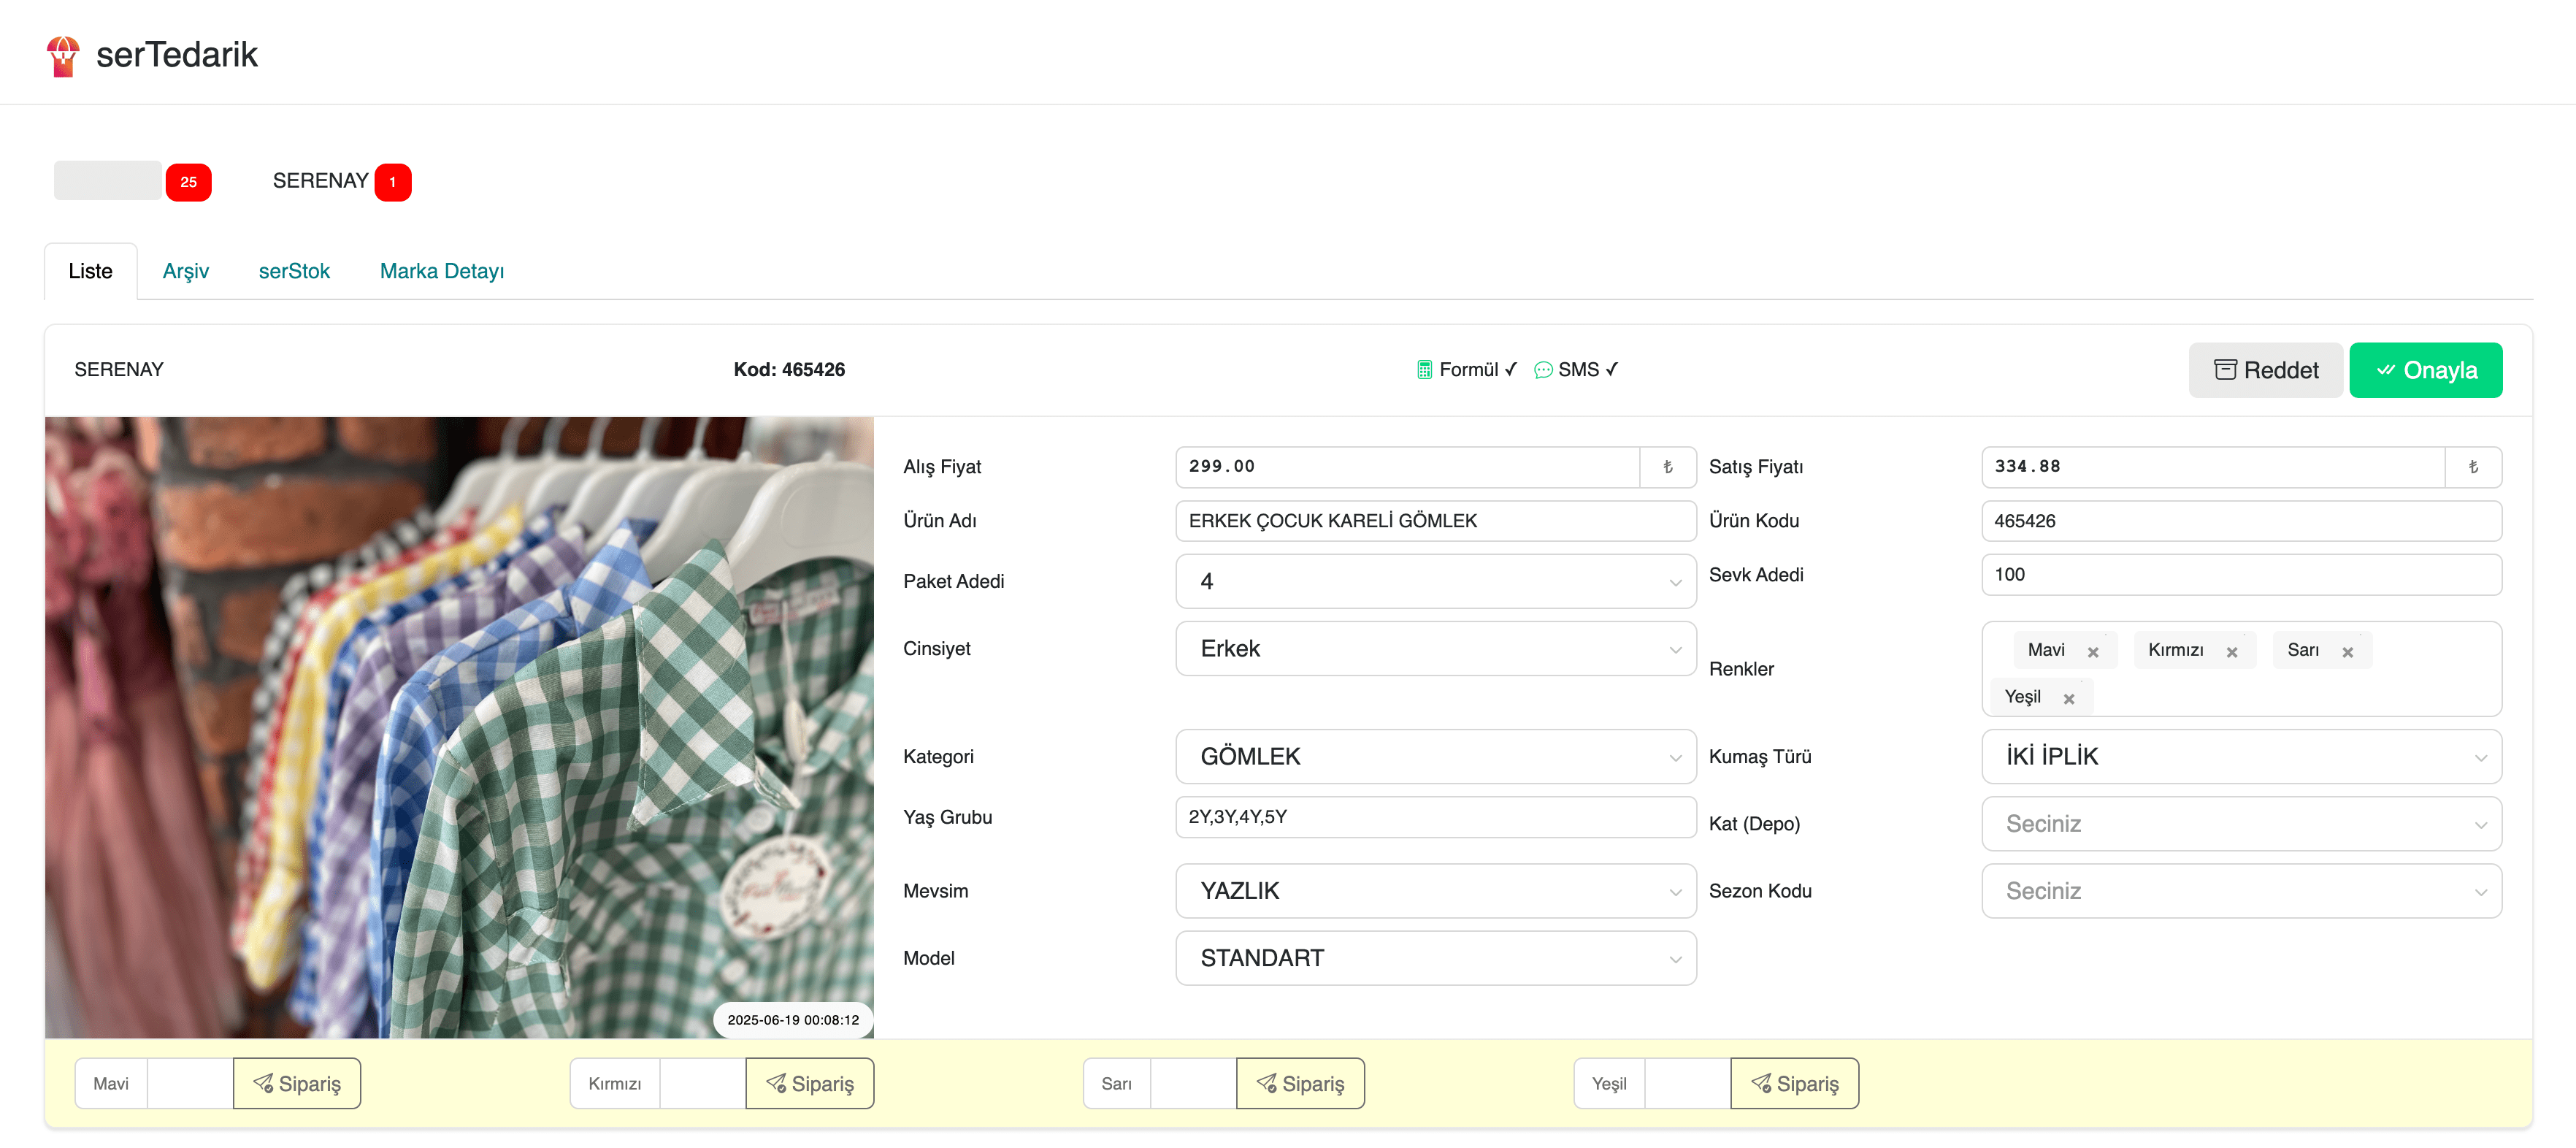The image size is (2576, 1148).
Task: Remove the Sarı color tag
Action: (2348, 652)
